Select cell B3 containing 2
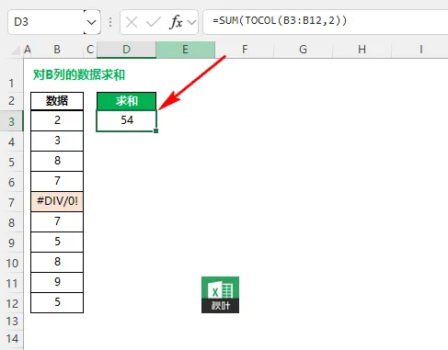 [x=57, y=120]
